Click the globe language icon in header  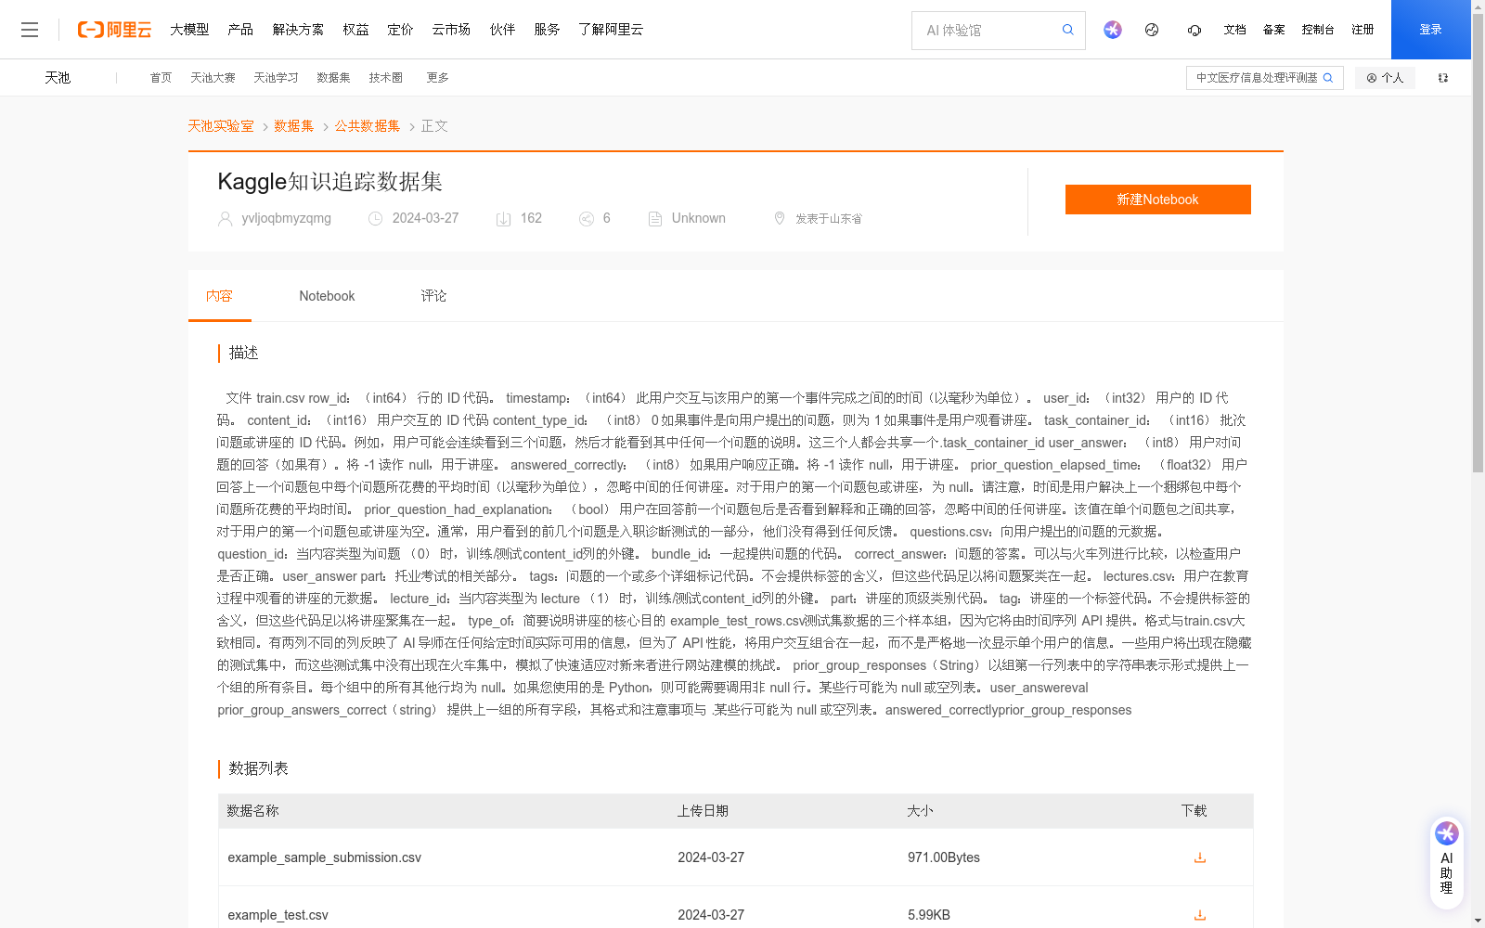point(1152,30)
